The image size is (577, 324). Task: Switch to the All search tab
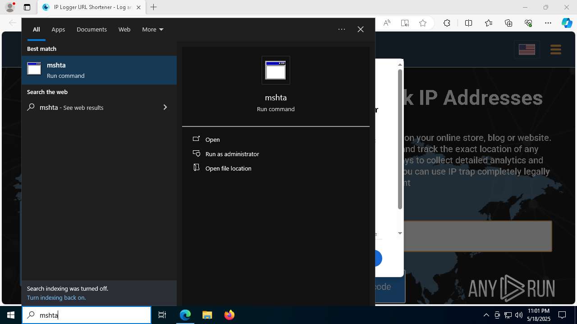tap(36, 29)
